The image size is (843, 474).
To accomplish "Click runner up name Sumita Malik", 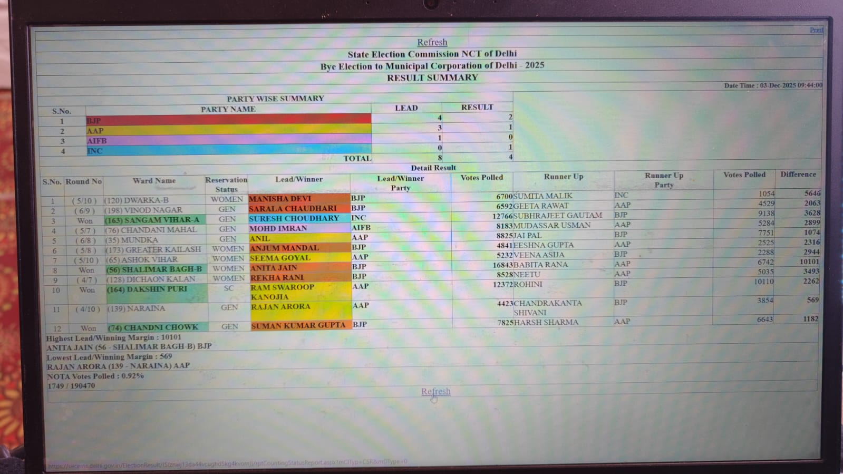I will [x=542, y=196].
